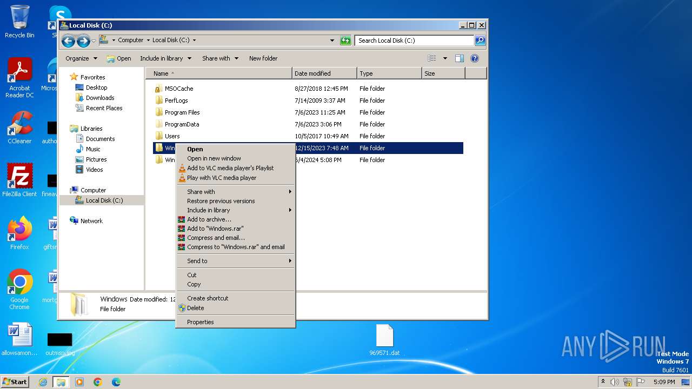
Task: Choose Cut in the context menu
Action: (x=236, y=275)
